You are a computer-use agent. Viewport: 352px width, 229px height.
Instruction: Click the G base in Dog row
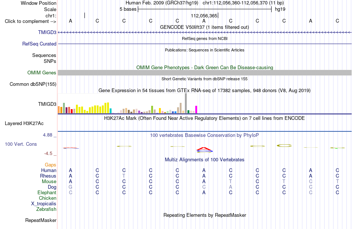pos(70,187)
